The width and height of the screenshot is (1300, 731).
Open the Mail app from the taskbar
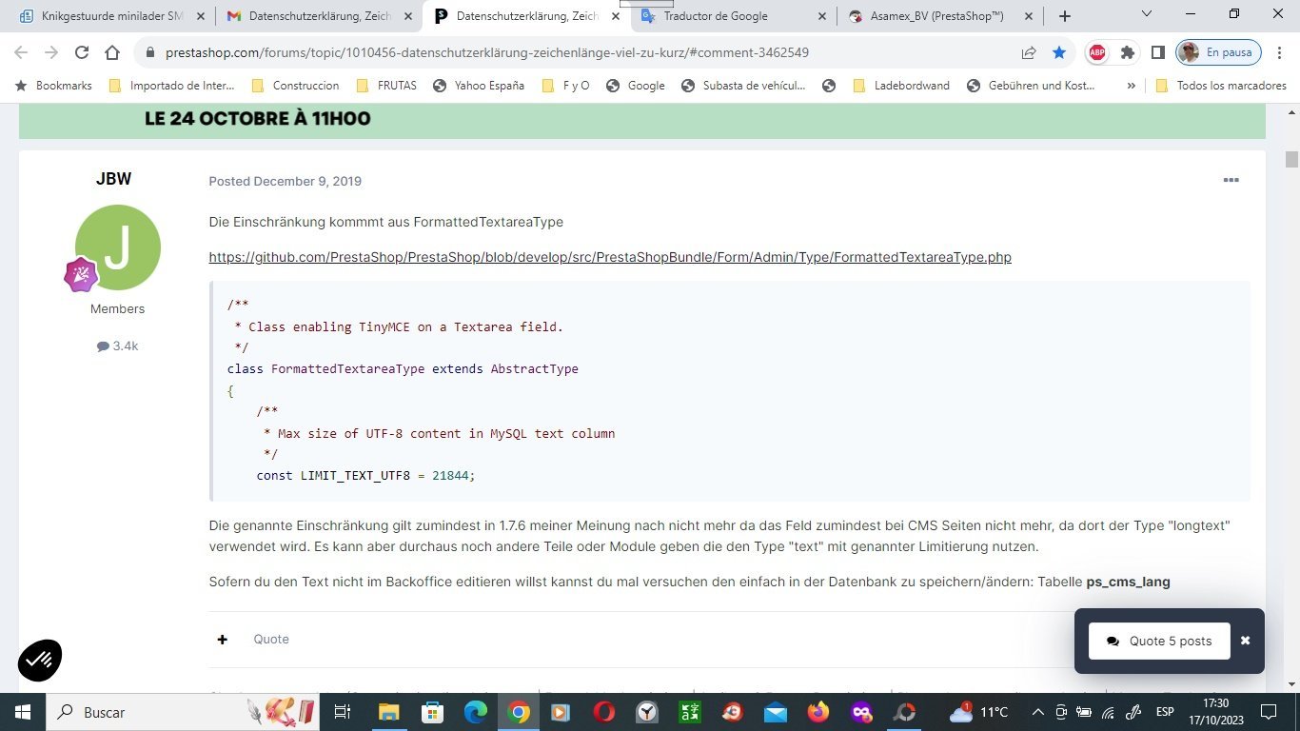click(x=775, y=712)
